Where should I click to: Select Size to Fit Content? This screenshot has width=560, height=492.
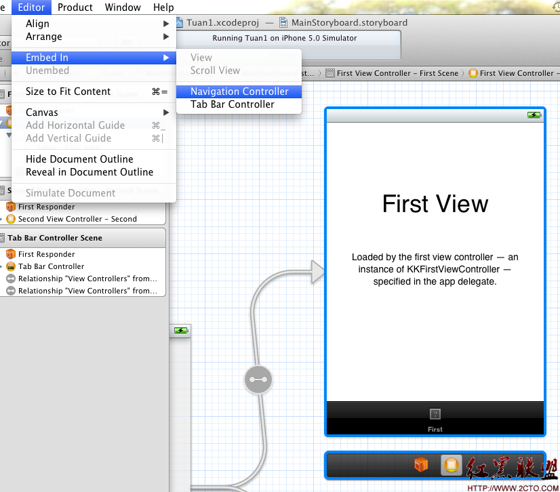click(x=68, y=91)
